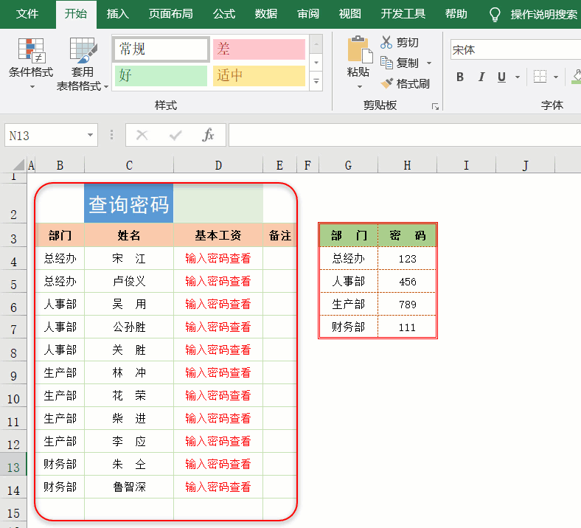The width and height of the screenshot is (581, 528).
Task: Select the column H header
Action: [407, 165]
